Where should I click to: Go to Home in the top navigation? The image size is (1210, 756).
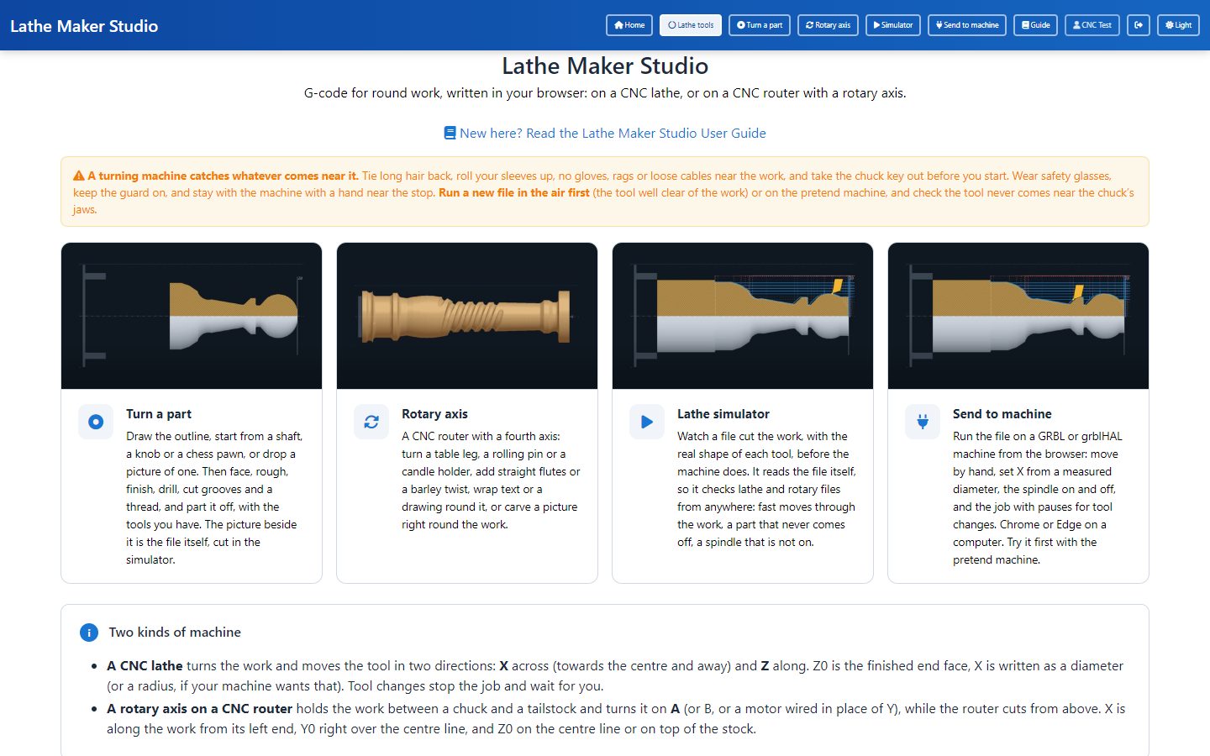tap(629, 25)
